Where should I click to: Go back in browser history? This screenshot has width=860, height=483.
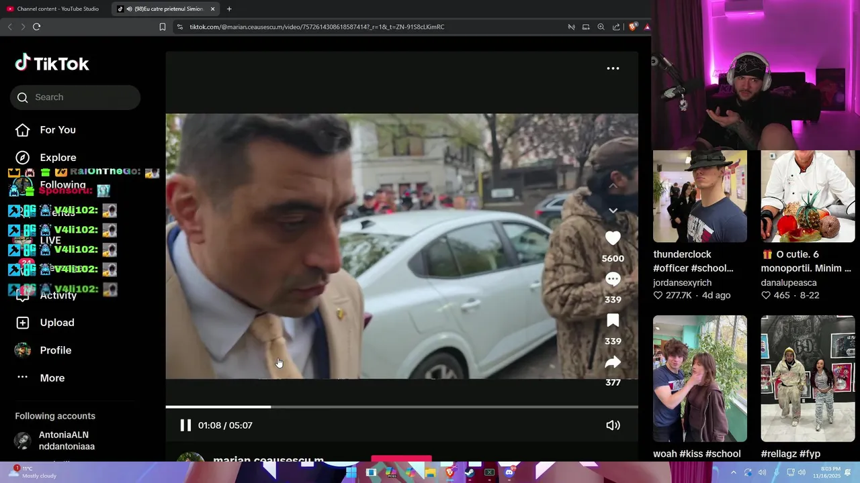click(x=9, y=27)
